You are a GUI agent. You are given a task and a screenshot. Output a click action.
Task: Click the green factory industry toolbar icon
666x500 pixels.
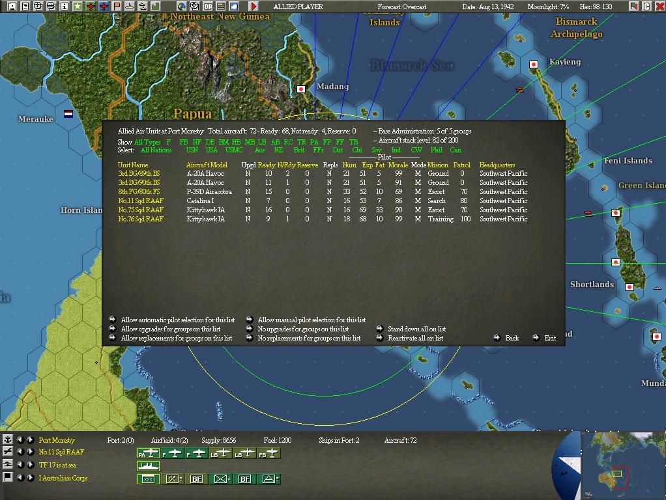[156, 7]
